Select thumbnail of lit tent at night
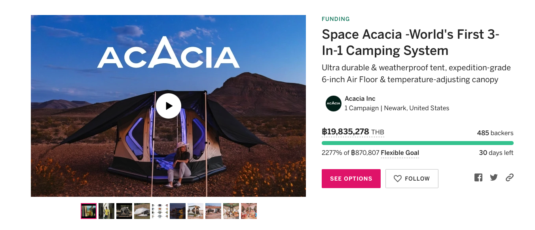The image size is (535, 230). tap(178, 211)
